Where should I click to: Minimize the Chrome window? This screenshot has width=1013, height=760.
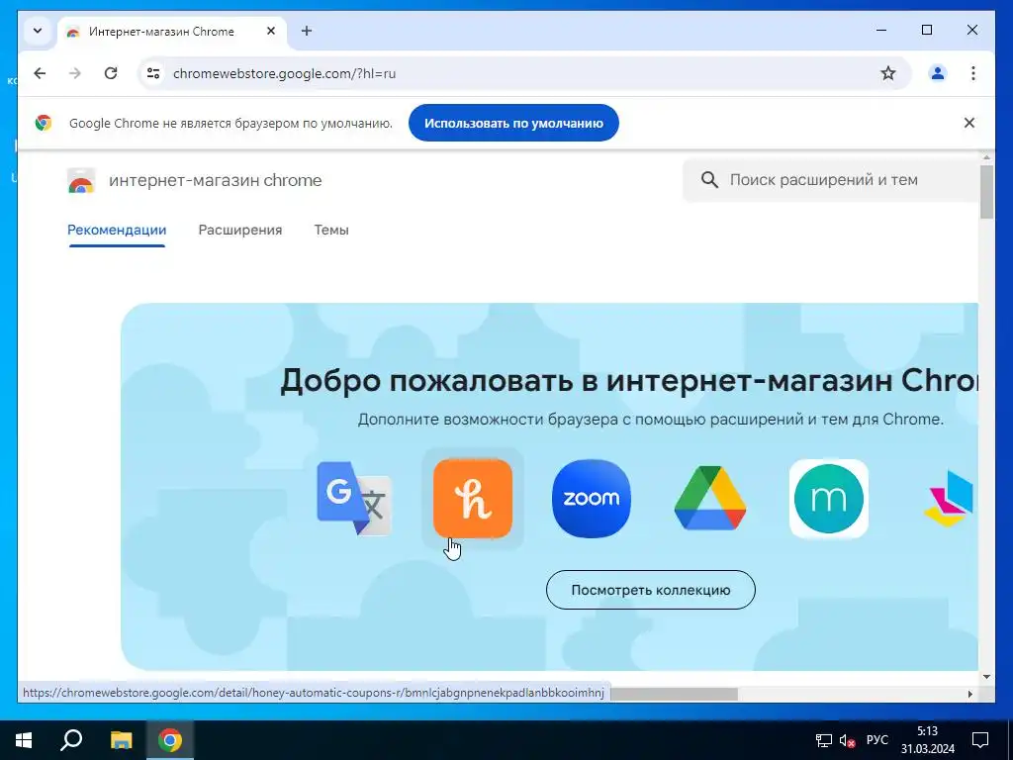point(881,30)
